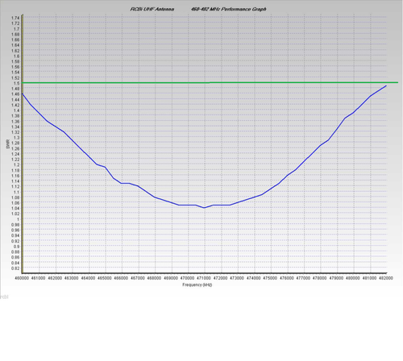
Task: Click the 1.74 SWR tick label
Action: pyautogui.click(x=15, y=18)
